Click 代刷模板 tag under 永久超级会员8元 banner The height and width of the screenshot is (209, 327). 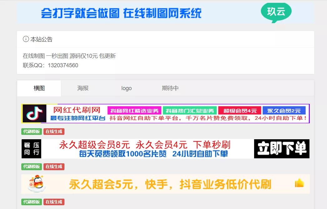point(32,167)
